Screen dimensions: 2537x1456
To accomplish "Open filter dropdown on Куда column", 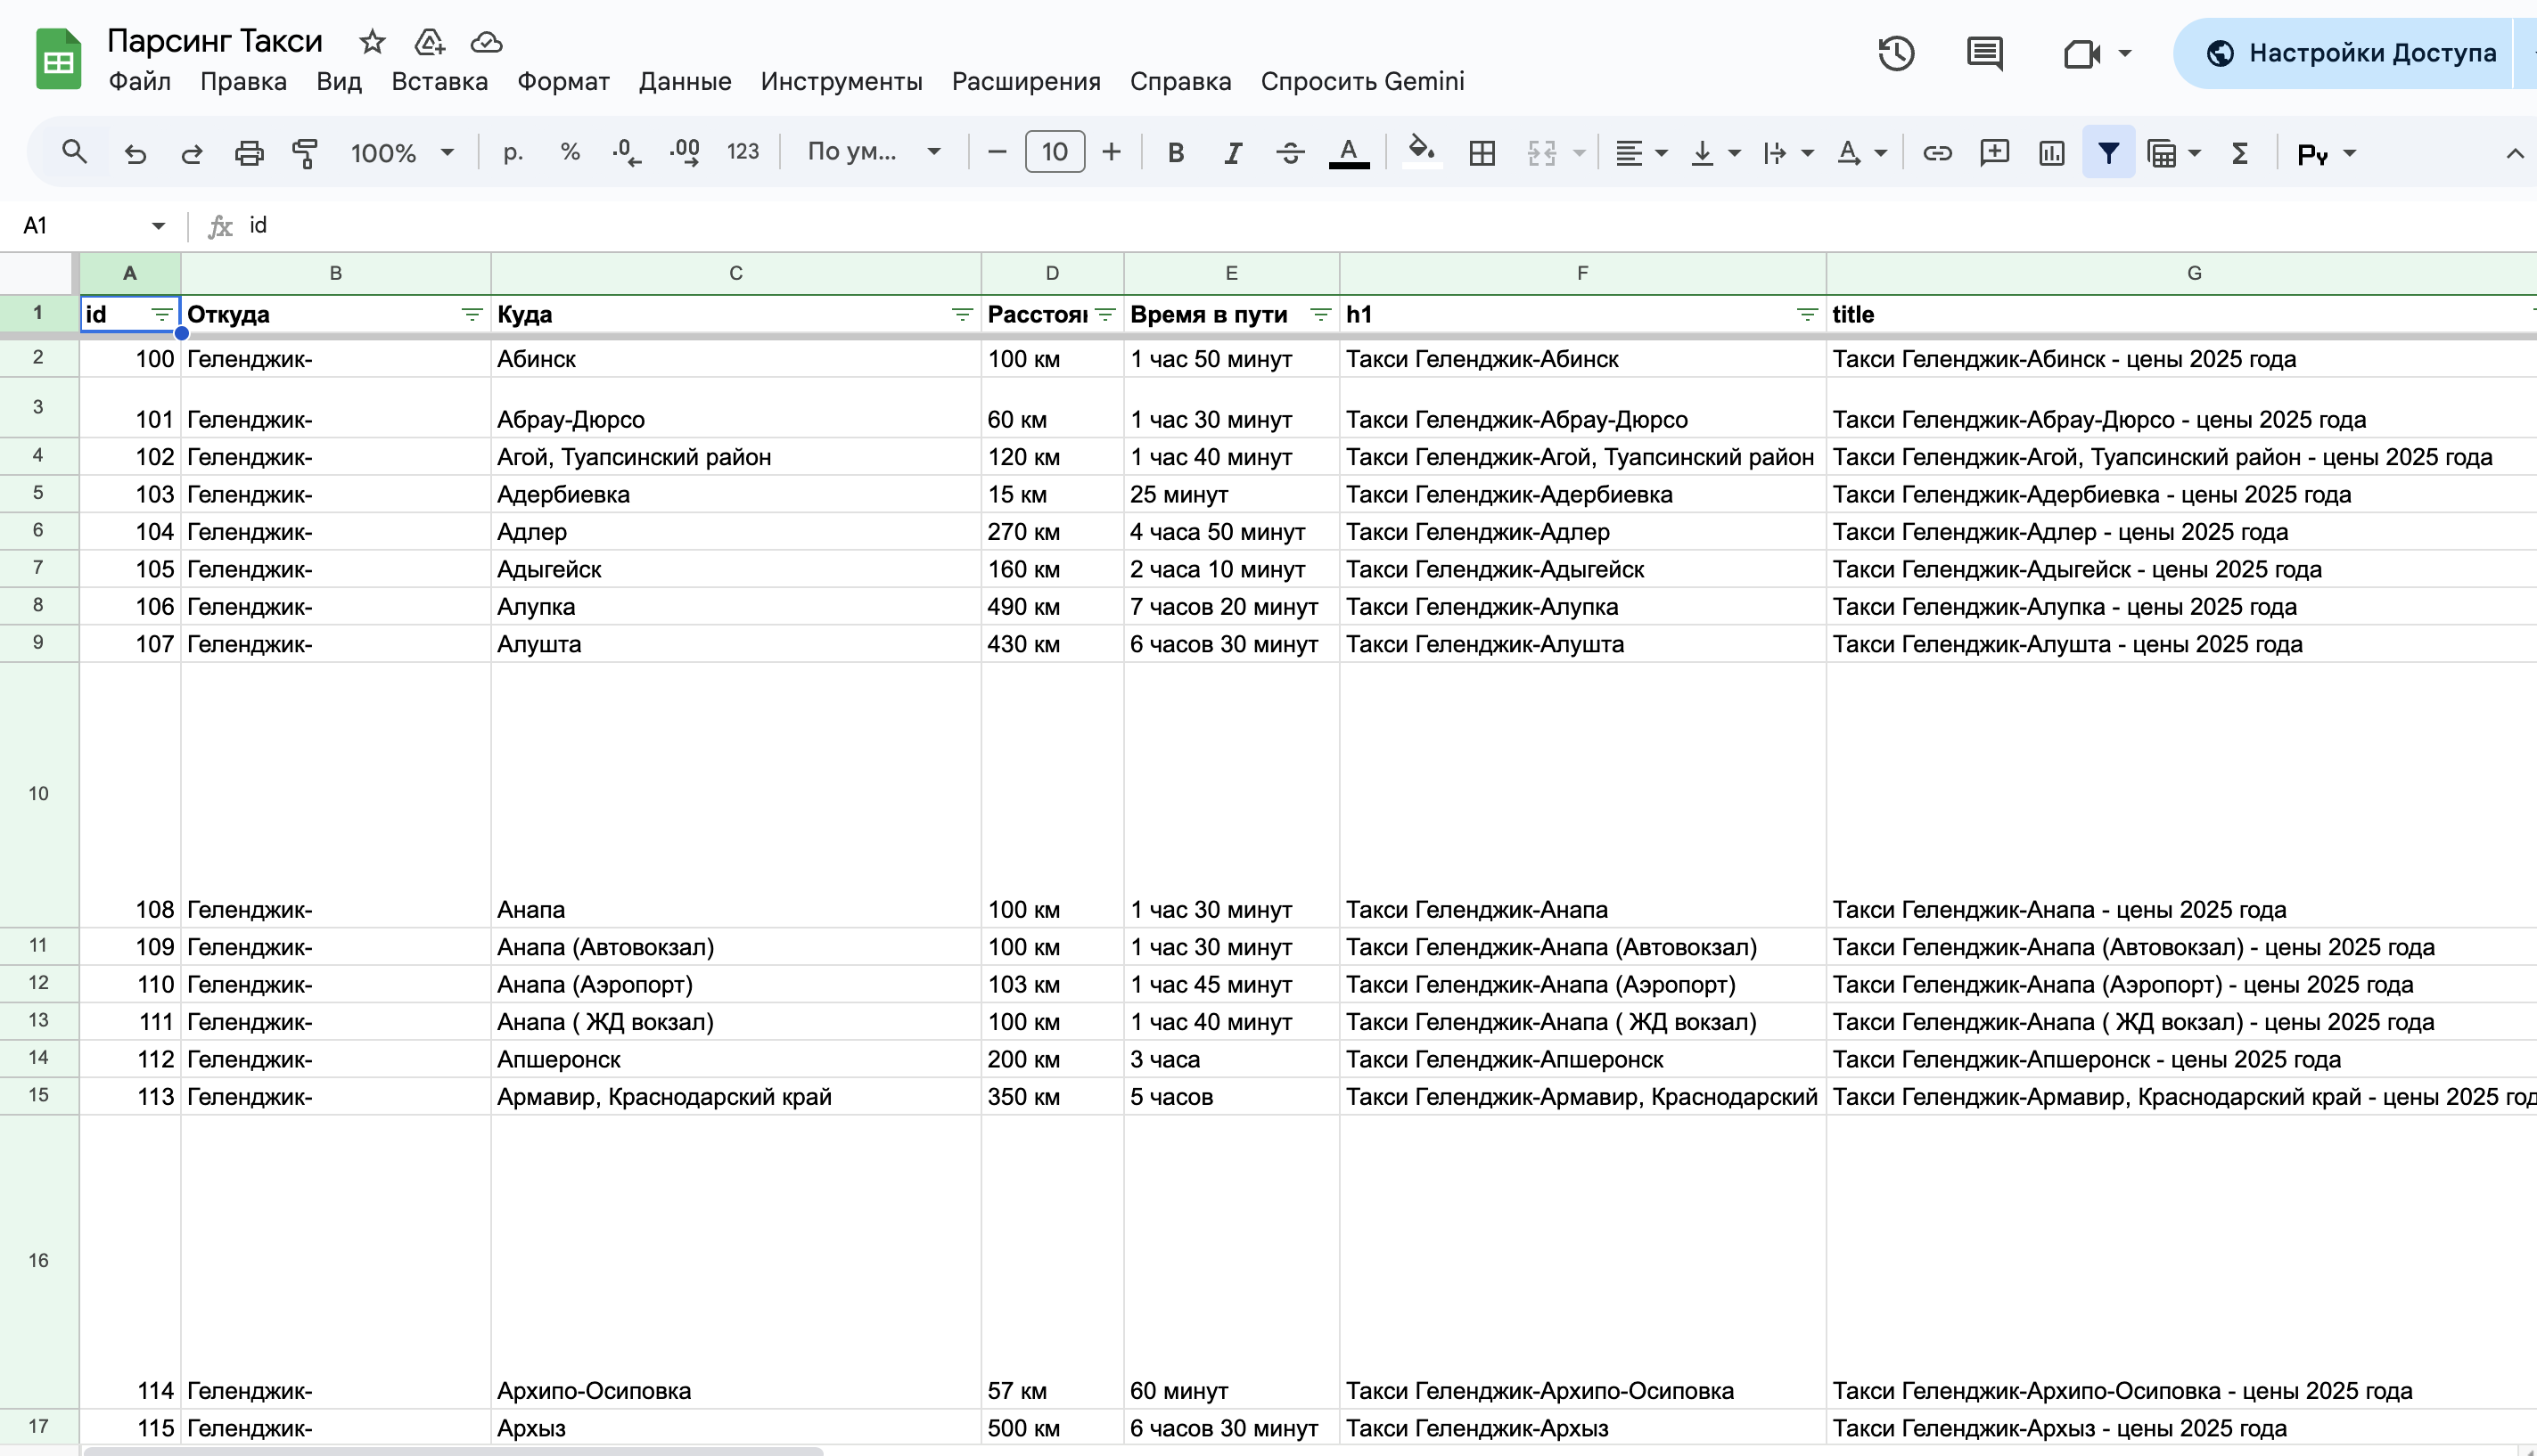I will click(961, 315).
